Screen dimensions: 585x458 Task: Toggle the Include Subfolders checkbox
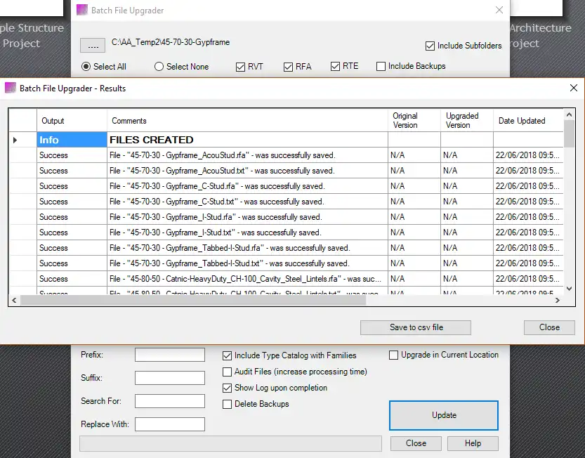(x=430, y=45)
